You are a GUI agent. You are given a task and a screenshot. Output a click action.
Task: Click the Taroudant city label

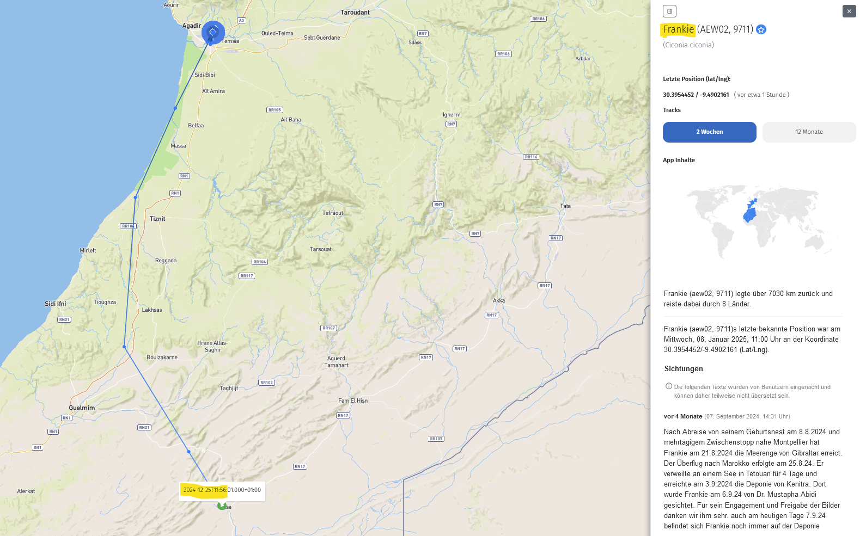355,13
